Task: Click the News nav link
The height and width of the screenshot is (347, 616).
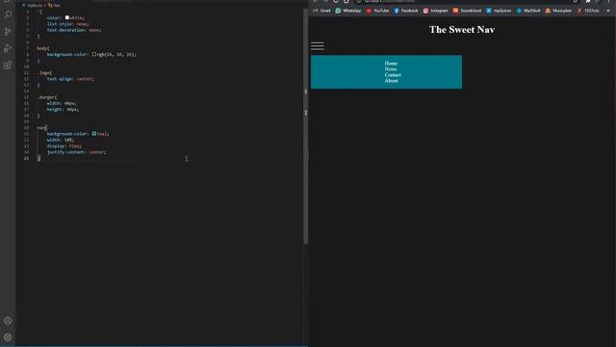Action: (391, 68)
